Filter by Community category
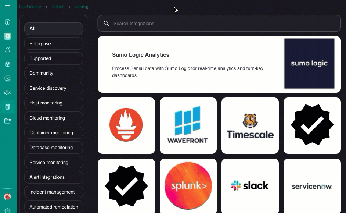The width and height of the screenshot is (346, 213). 54,73
